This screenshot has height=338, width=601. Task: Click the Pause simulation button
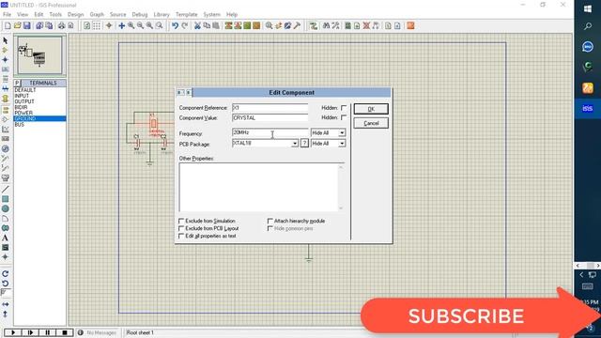(48, 332)
